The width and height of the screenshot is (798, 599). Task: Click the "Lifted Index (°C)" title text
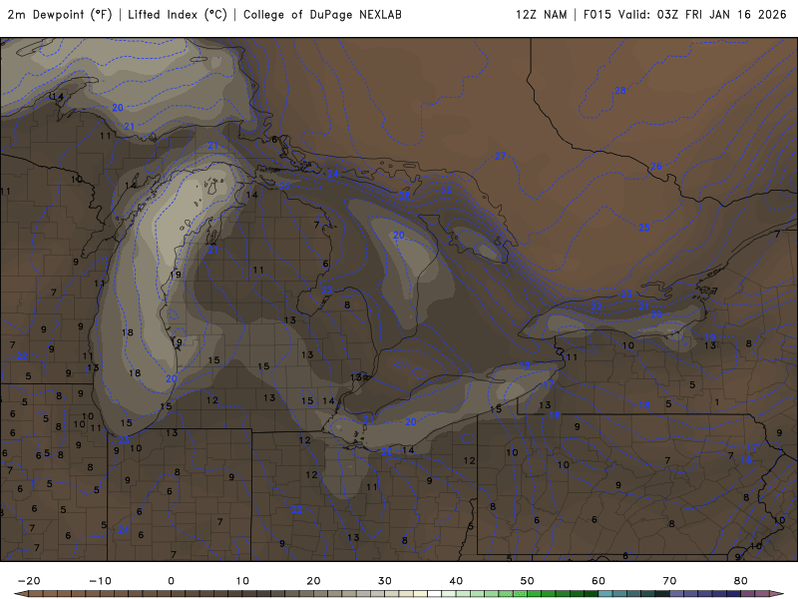178,15
